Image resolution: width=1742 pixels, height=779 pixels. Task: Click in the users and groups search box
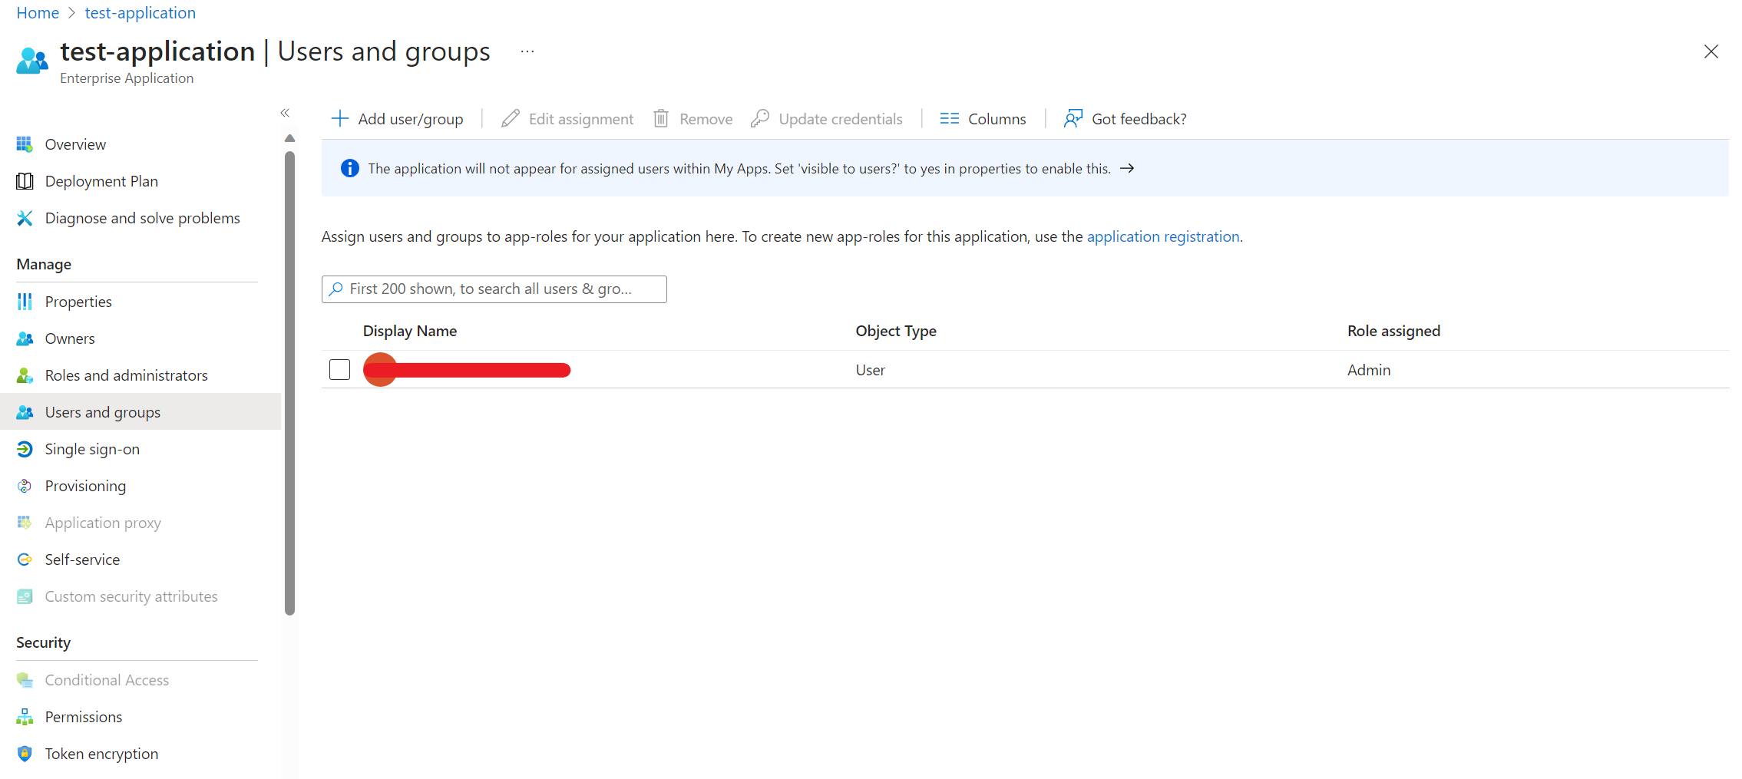(494, 289)
